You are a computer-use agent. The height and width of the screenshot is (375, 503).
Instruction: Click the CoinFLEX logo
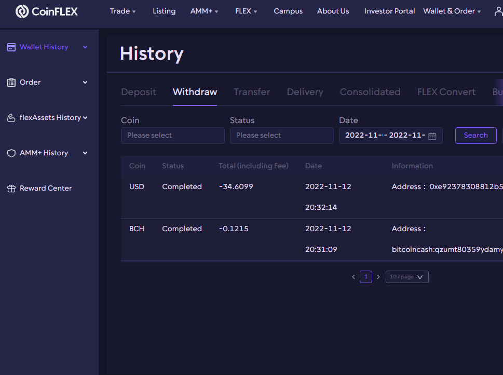pyautogui.click(x=47, y=11)
